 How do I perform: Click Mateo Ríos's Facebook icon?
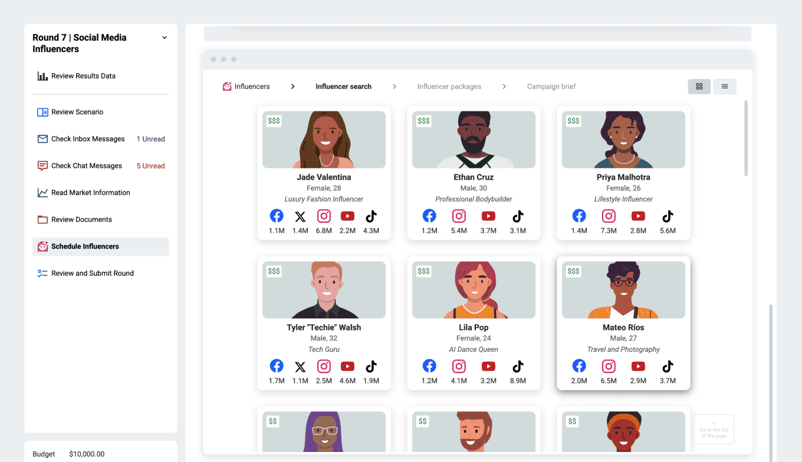tap(579, 366)
